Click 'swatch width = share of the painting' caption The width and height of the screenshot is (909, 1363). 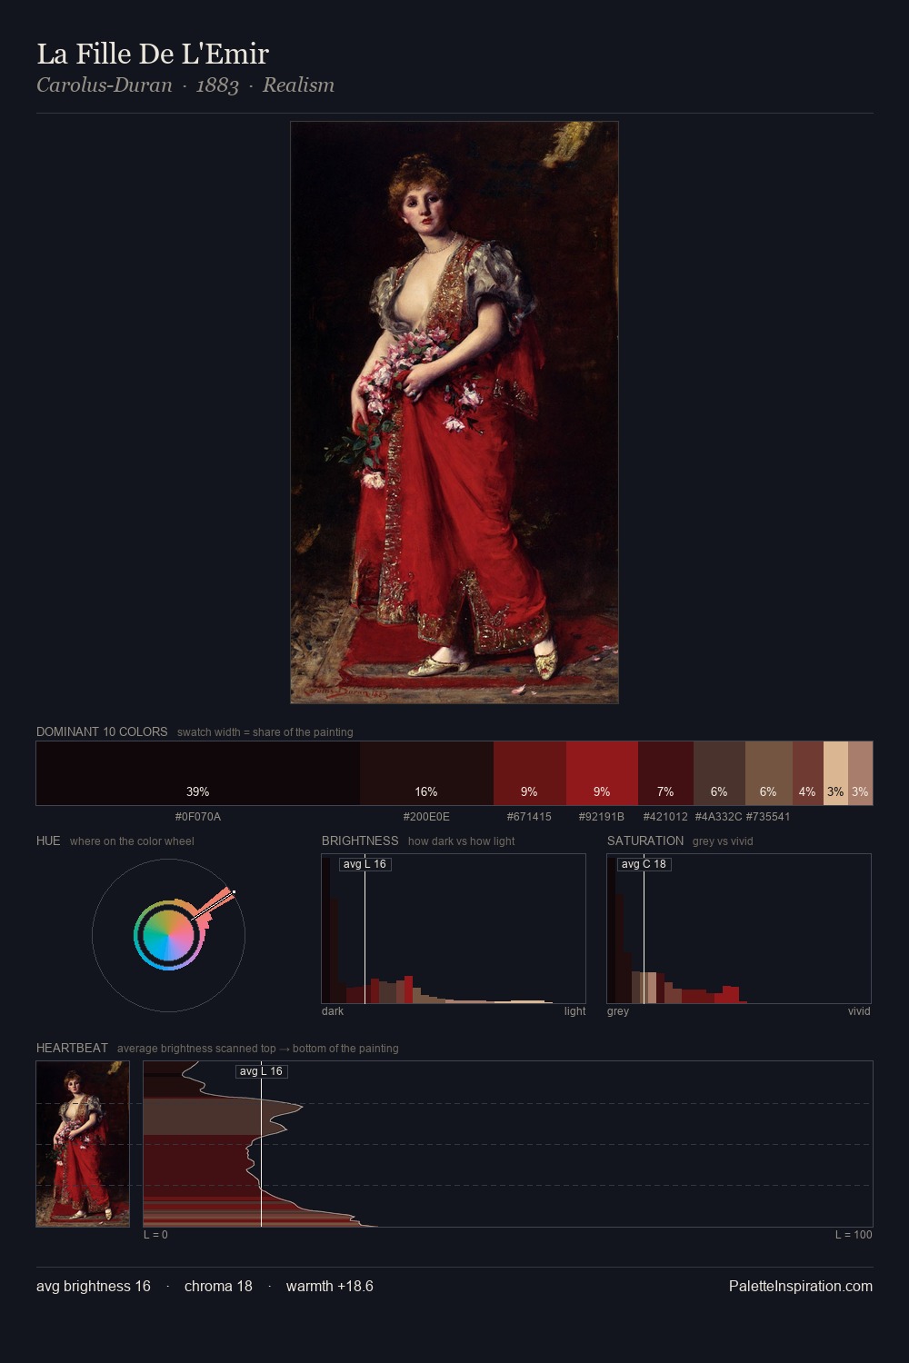click(265, 732)
